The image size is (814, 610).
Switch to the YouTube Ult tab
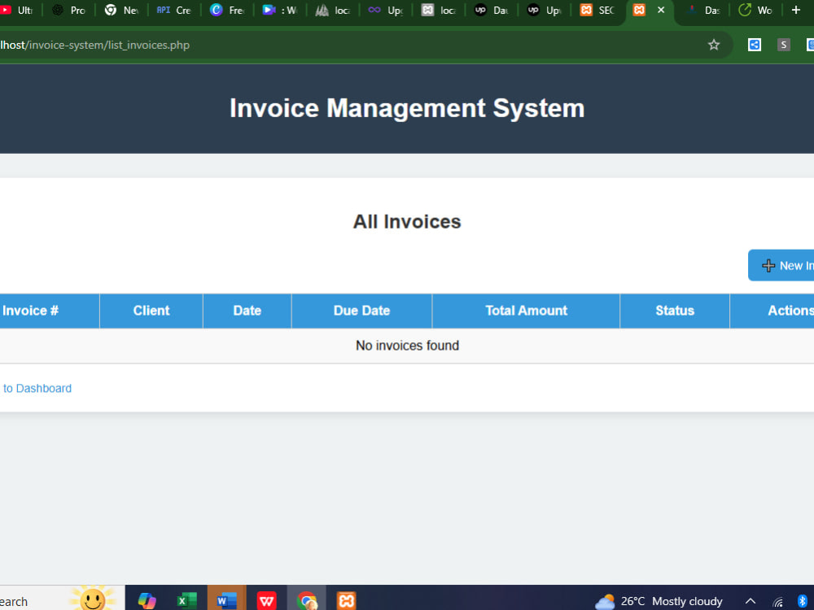click(17, 11)
